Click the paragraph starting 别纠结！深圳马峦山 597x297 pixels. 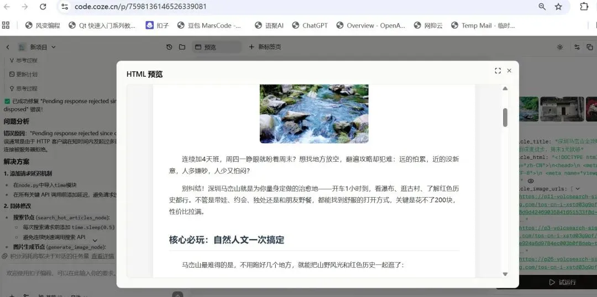(314, 200)
